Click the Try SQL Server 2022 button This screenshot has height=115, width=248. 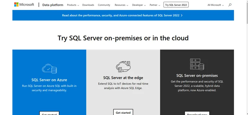click(176, 5)
